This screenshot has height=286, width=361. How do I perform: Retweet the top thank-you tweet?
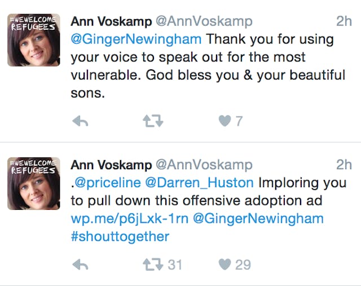click(x=150, y=121)
